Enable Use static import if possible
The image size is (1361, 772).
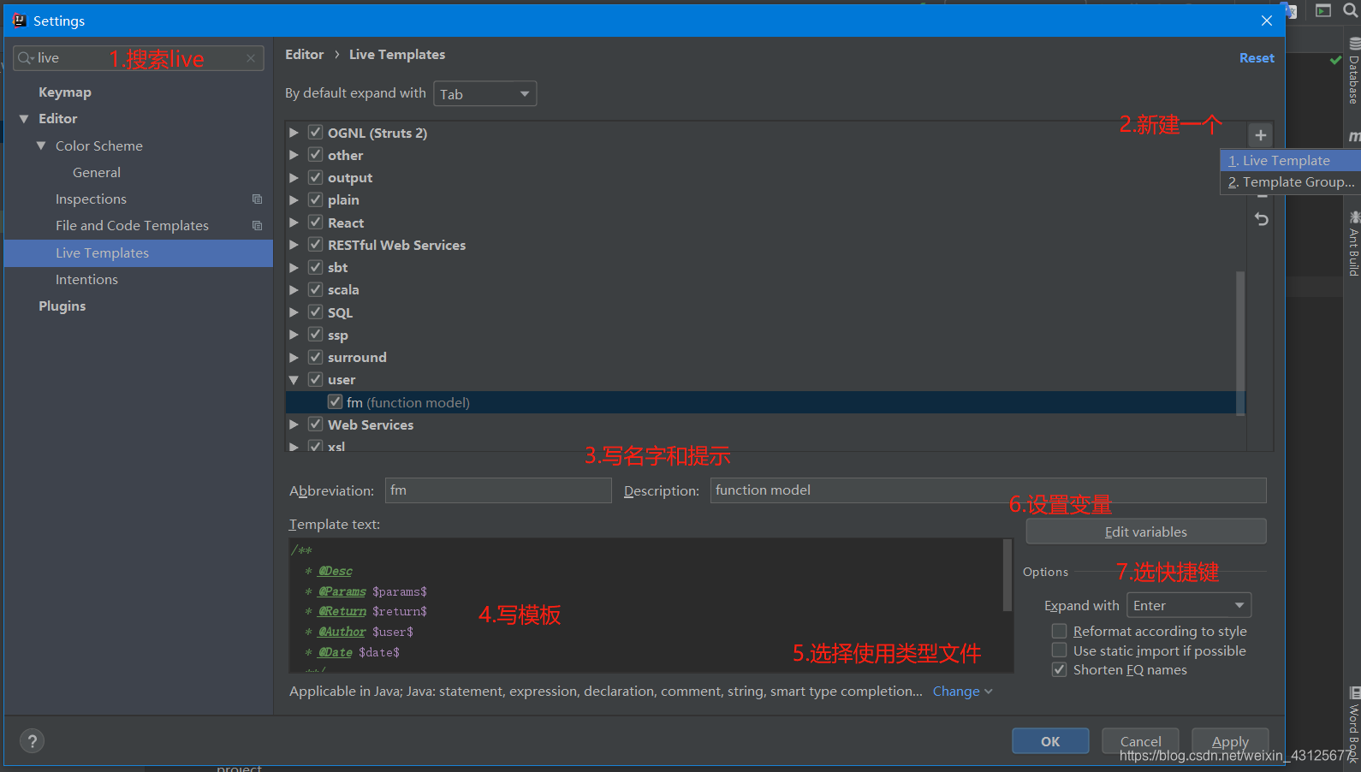(x=1059, y=650)
